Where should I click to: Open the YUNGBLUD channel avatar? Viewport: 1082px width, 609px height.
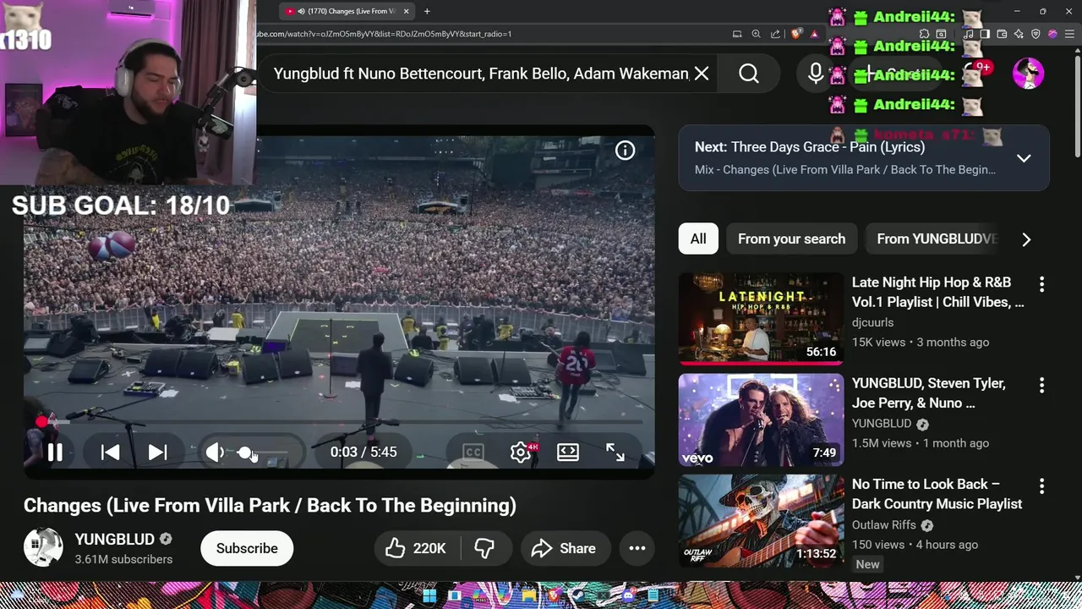43,548
